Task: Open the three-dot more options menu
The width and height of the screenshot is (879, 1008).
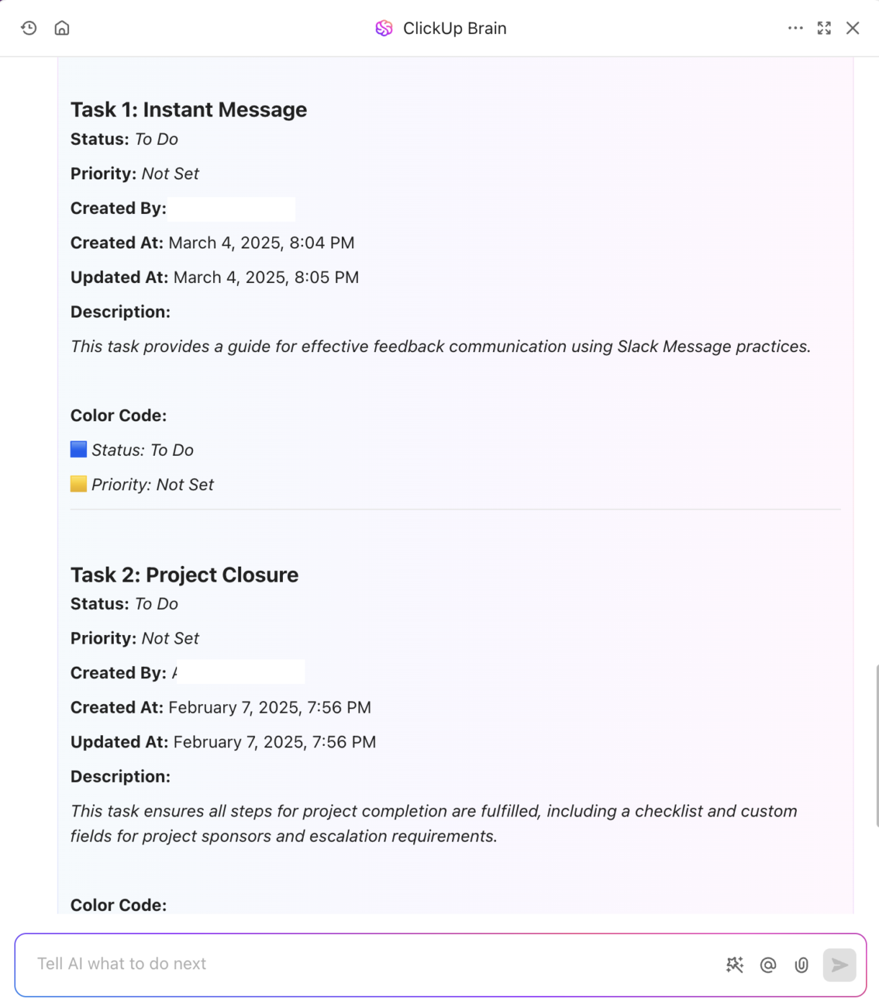Action: coord(795,28)
